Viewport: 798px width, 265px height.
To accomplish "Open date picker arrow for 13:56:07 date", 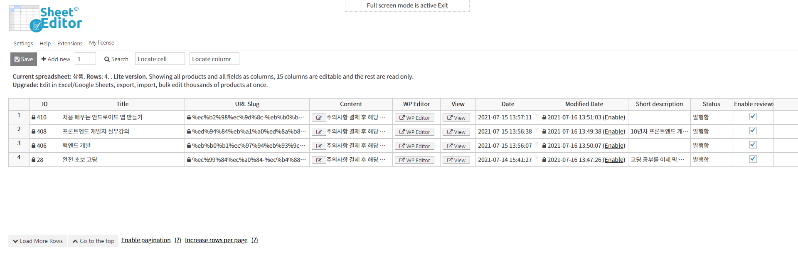I will [537, 144].
